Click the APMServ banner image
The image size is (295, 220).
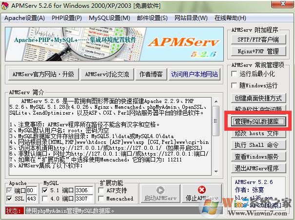[115, 44]
